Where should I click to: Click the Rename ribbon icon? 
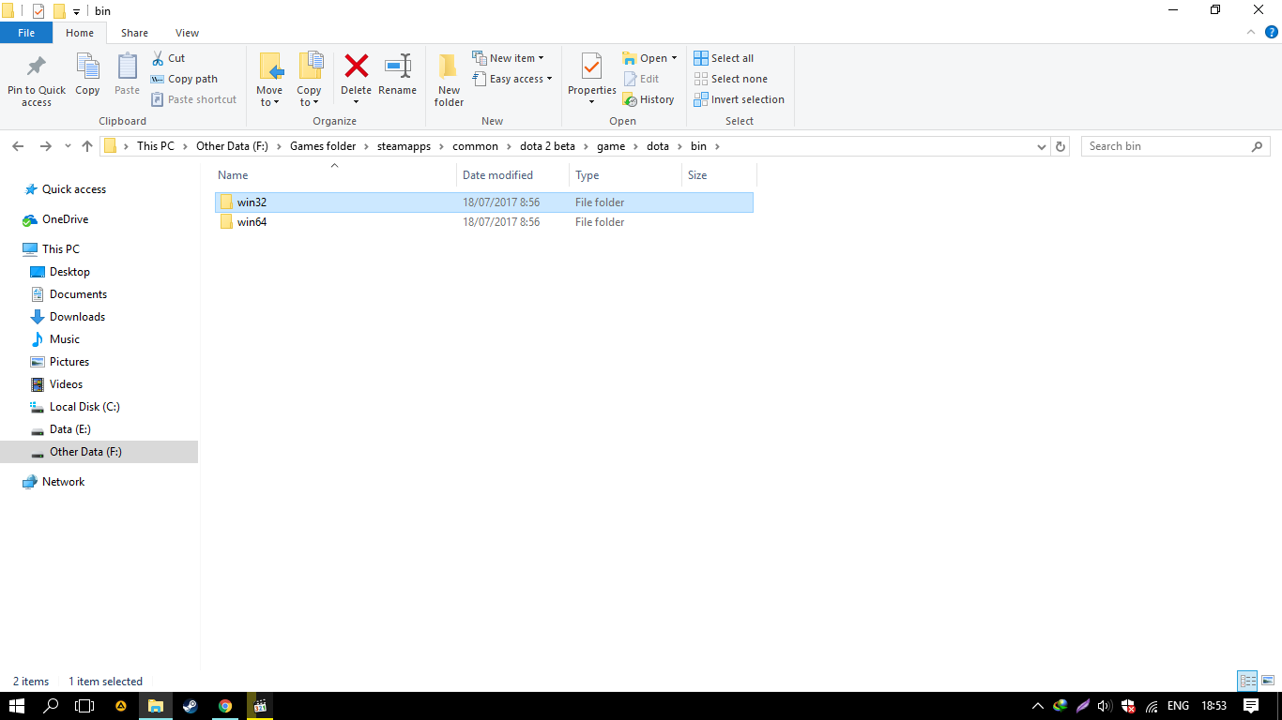(x=397, y=74)
